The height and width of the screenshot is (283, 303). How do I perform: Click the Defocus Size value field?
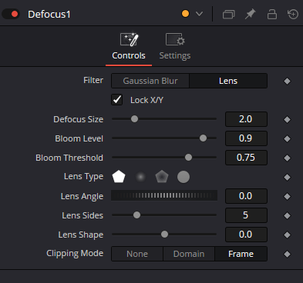(246, 119)
